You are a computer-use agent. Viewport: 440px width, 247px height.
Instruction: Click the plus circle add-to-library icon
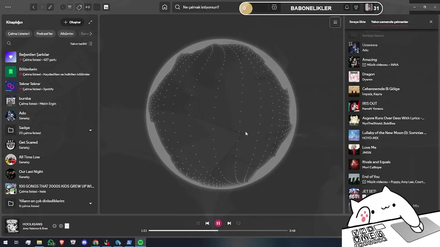click(x=61, y=226)
